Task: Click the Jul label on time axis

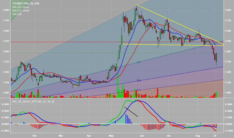Action: pos(168,135)
